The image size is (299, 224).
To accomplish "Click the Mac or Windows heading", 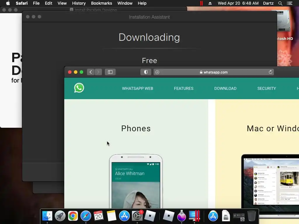I will tap(273, 129).
